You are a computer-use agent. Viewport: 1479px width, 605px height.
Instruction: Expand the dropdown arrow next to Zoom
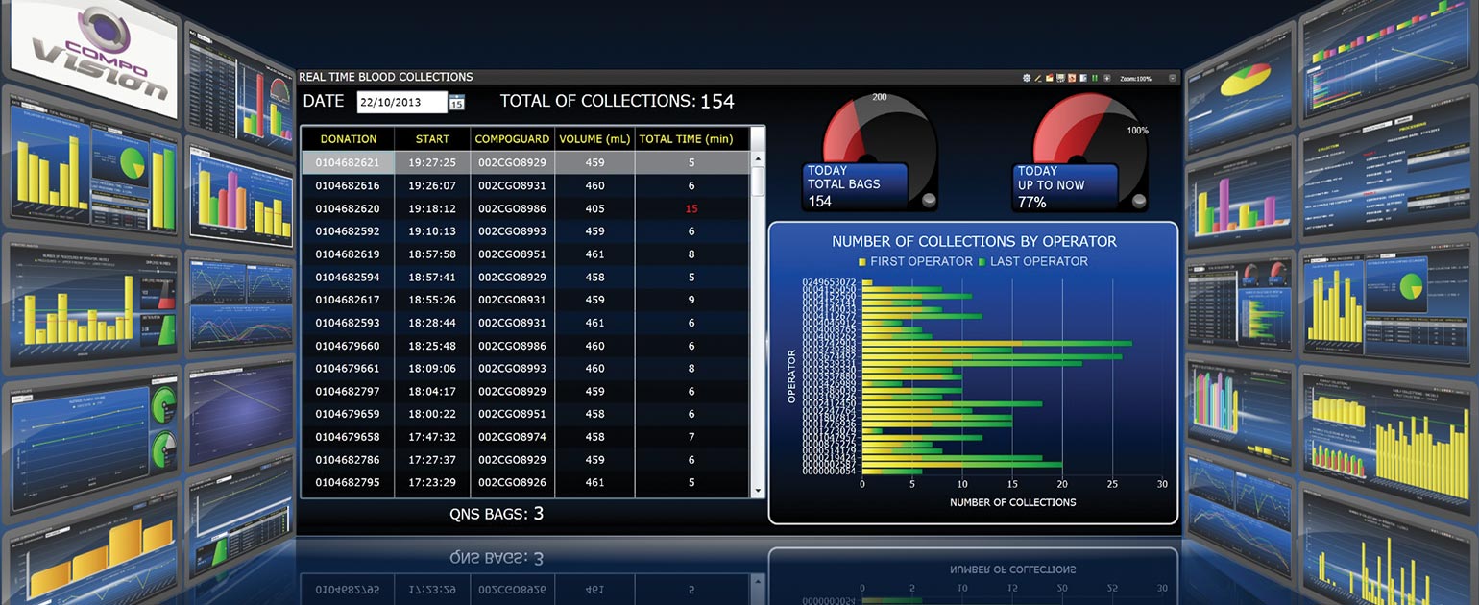(1172, 77)
